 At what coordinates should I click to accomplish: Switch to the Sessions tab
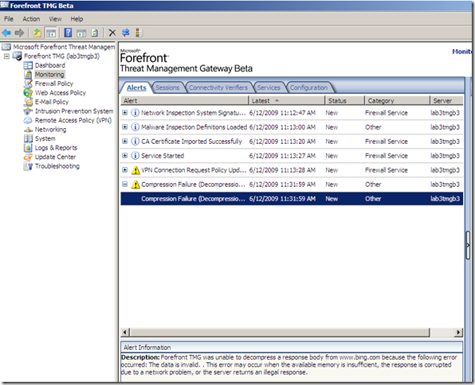167,87
